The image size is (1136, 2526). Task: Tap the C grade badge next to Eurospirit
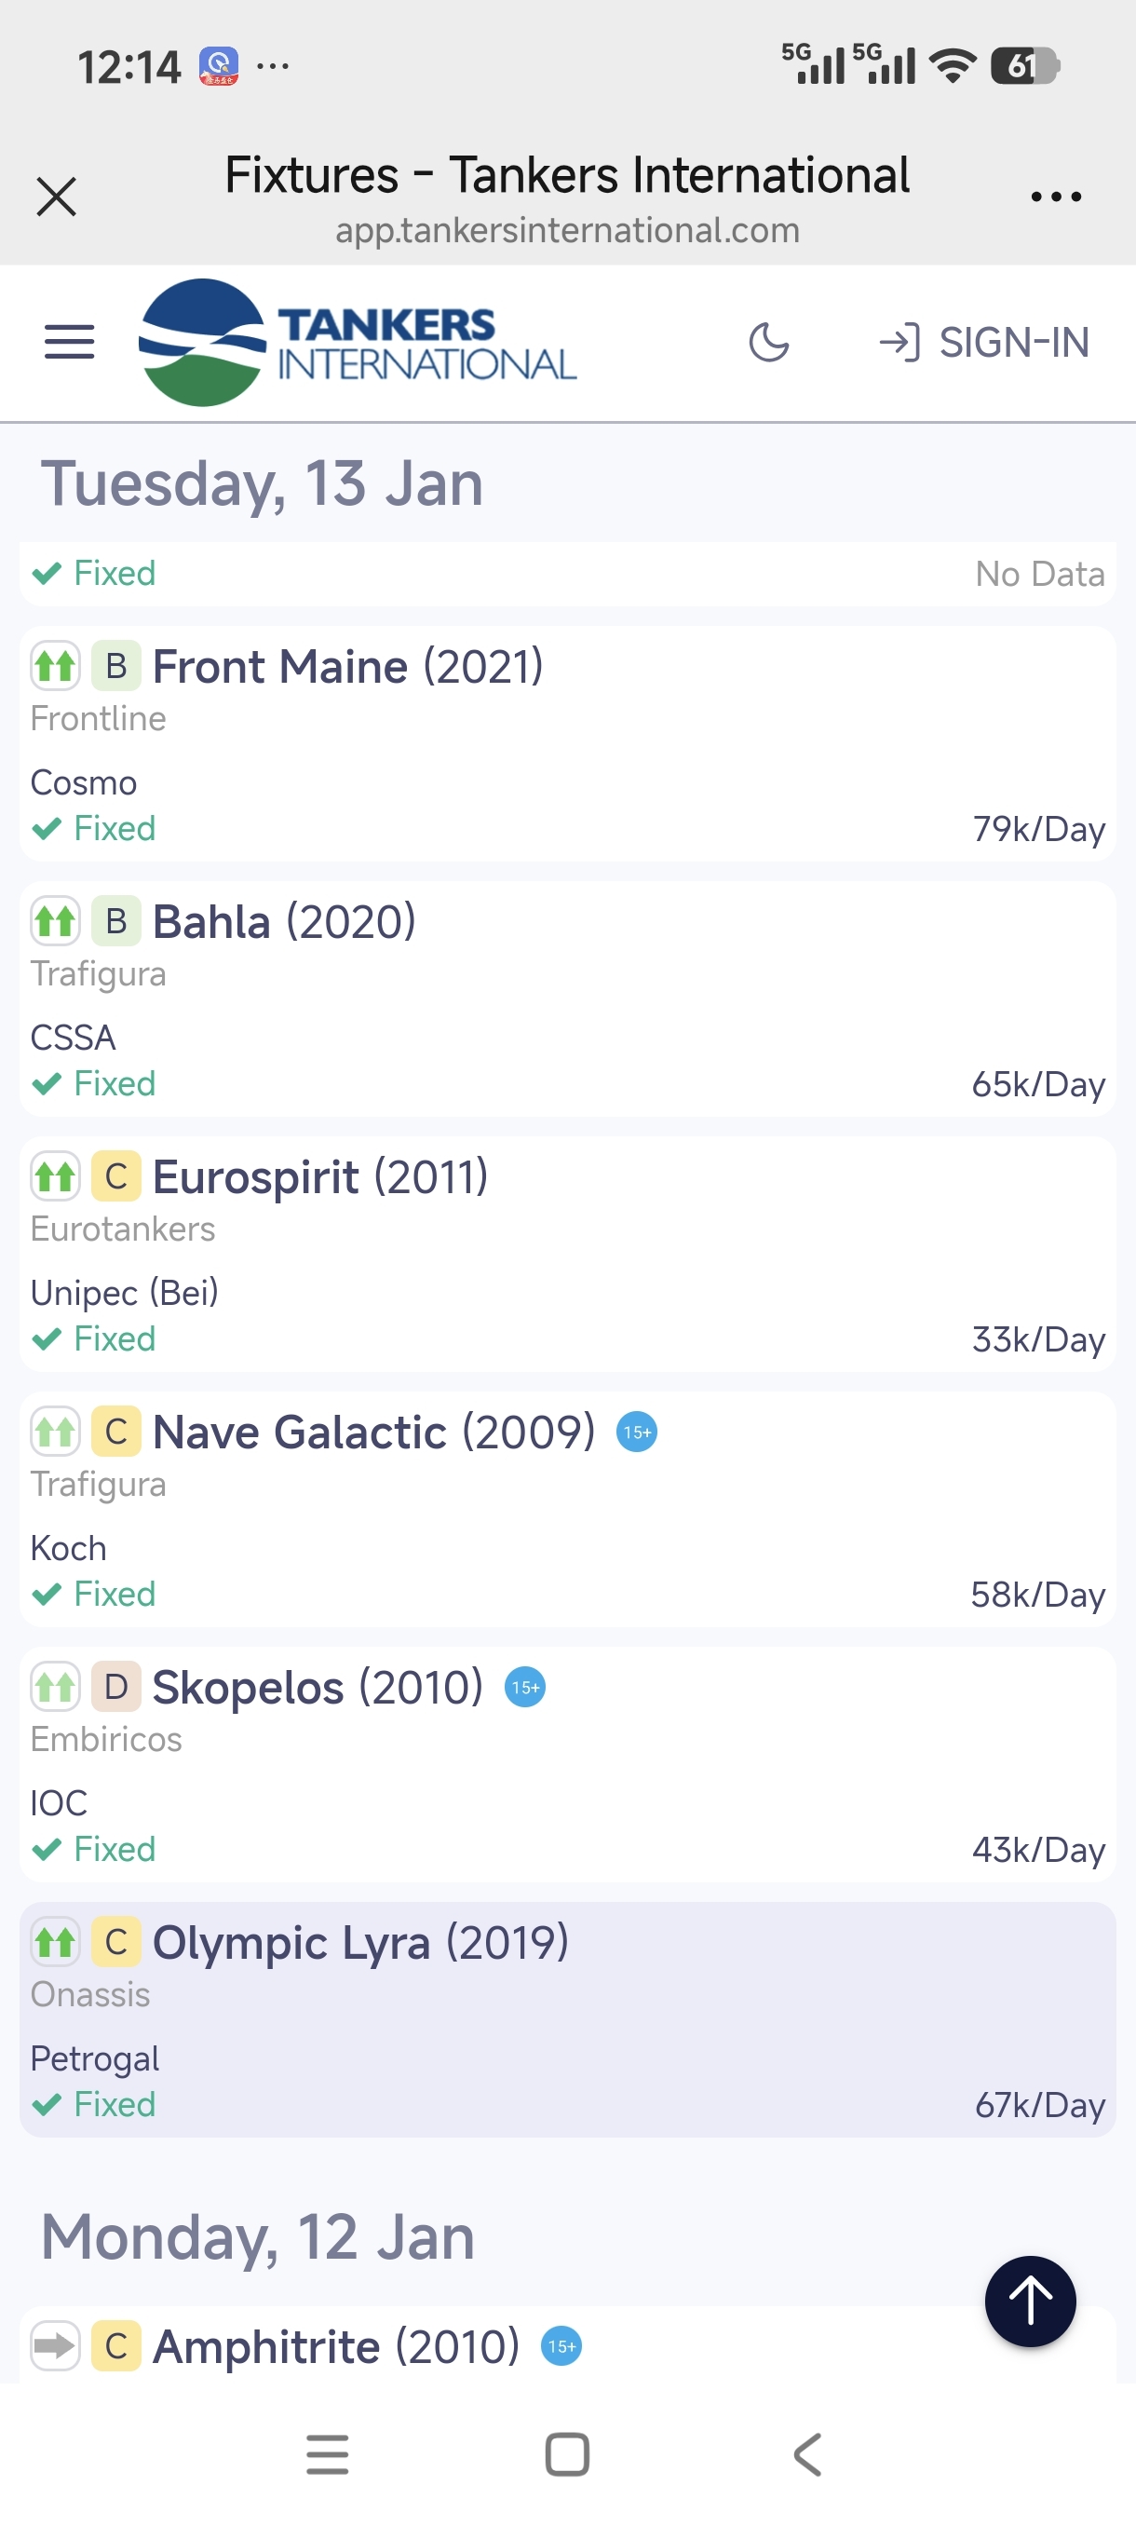click(x=115, y=1176)
